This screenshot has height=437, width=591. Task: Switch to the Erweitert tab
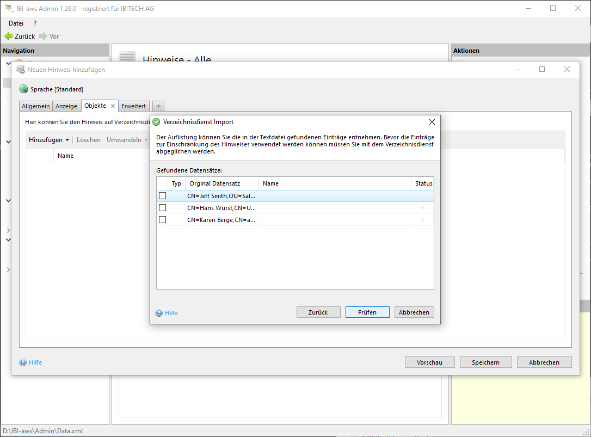(133, 106)
